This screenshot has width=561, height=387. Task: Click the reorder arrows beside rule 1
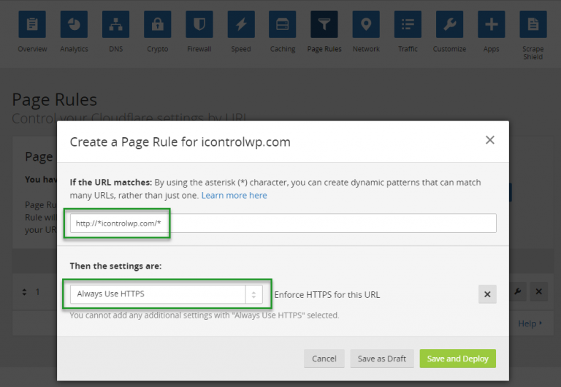point(24,292)
